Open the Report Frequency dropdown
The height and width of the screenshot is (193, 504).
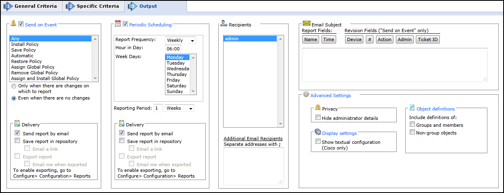point(180,40)
